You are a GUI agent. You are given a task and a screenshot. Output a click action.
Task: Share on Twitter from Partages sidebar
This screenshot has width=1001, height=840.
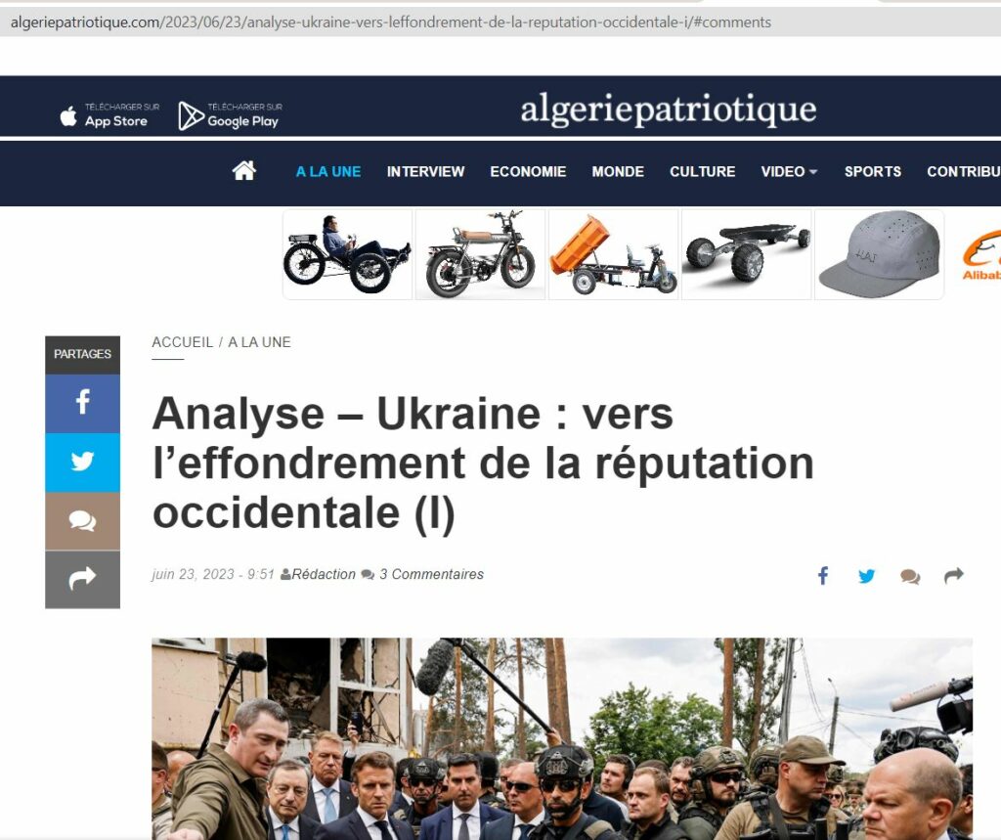click(82, 462)
